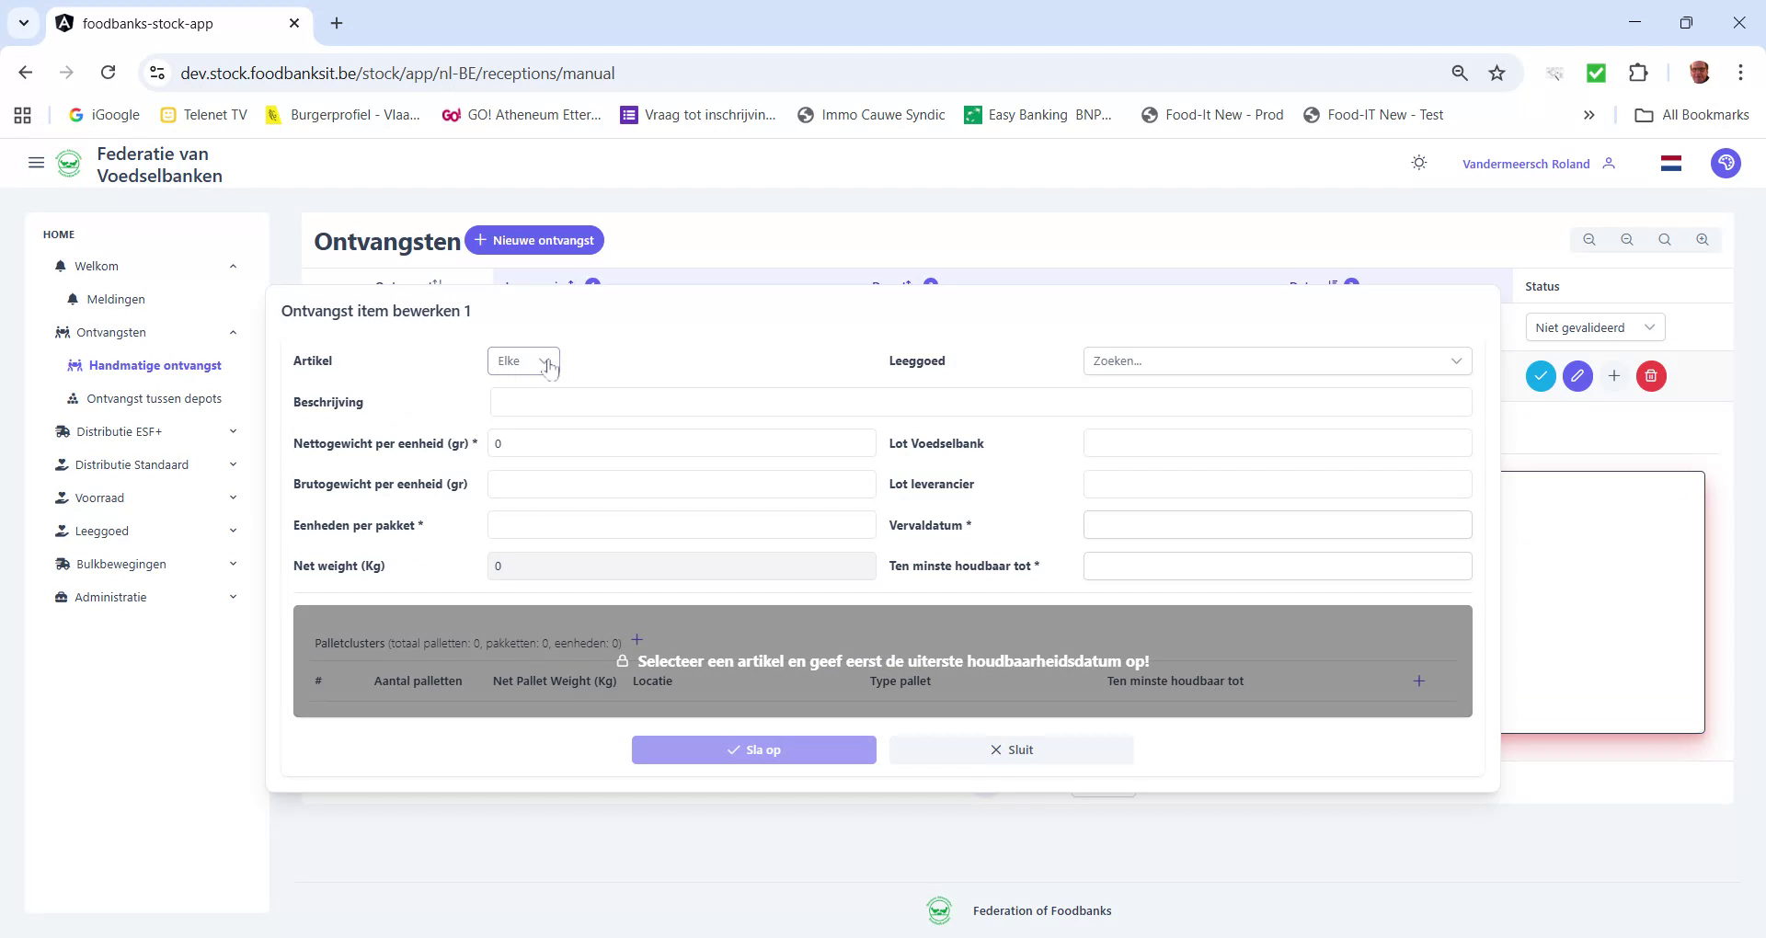Click the plus icon to add a palletcluster
Image resolution: width=1766 pixels, height=938 pixels.
coord(637,638)
